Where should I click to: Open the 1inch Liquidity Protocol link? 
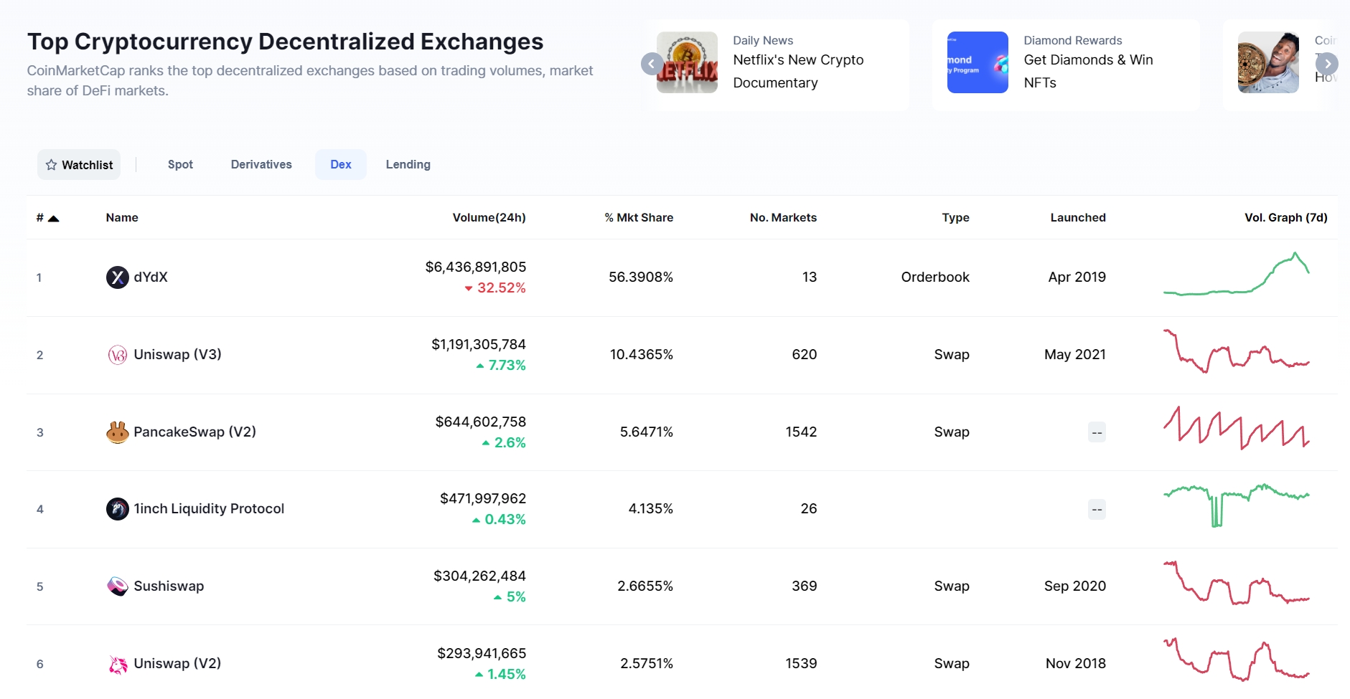coord(209,509)
